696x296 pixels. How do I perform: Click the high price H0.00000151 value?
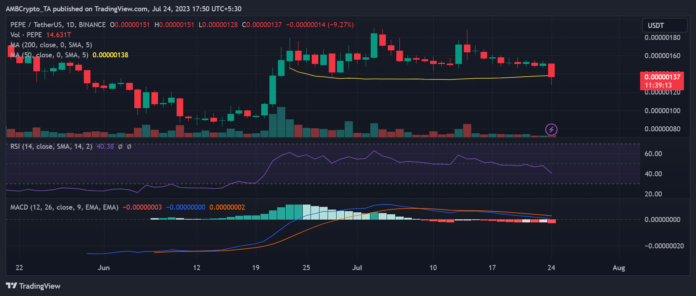174,25
